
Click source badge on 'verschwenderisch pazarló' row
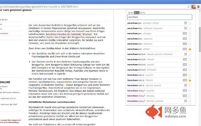[x=185, y=65]
